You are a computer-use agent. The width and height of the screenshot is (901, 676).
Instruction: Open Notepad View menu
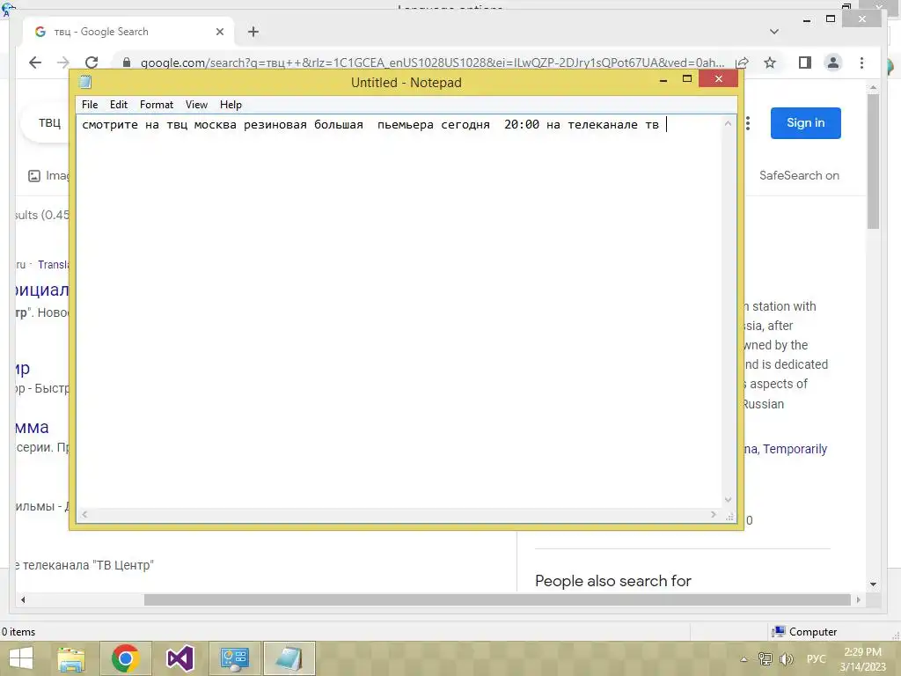click(196, 105)
